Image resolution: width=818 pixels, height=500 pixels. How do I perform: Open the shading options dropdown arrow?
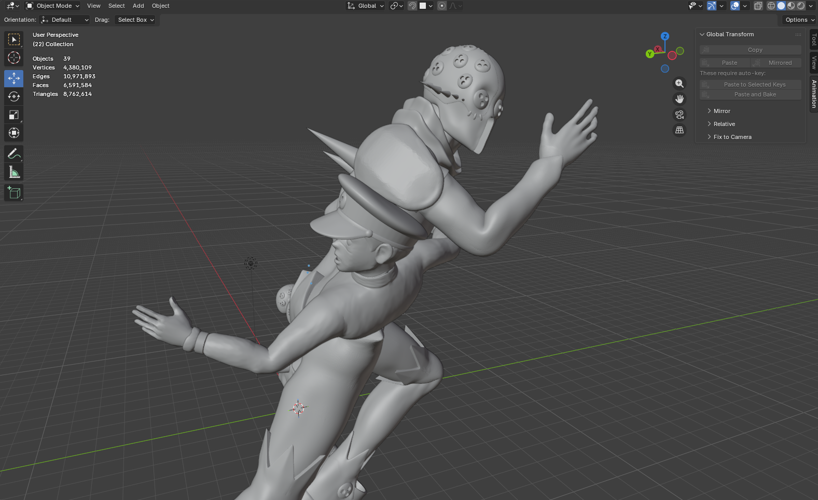pos(811,6)
